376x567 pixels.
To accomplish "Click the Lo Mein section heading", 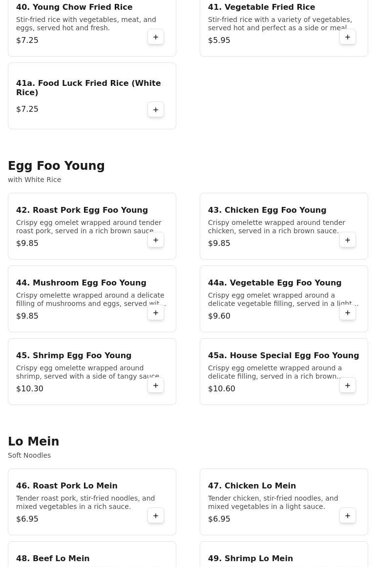I will tap(33, 442).
